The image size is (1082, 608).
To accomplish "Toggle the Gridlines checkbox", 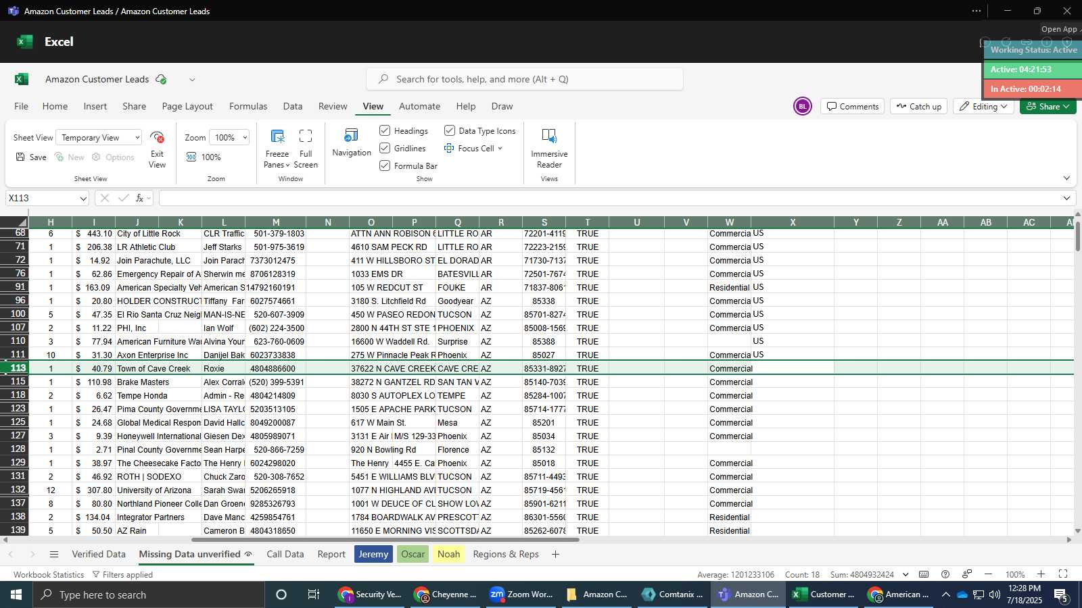I will 385,148.
